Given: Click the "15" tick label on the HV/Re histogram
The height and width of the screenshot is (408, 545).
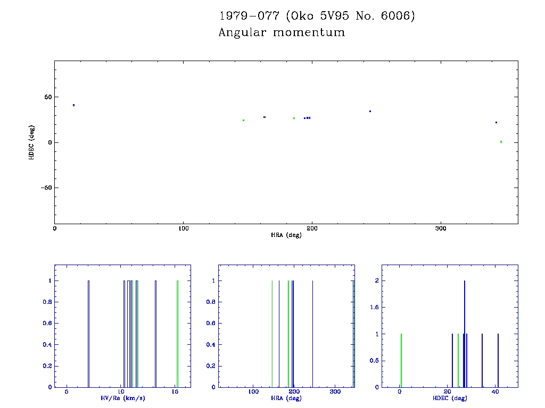Looking at the screenshot, I should [175, 392].
